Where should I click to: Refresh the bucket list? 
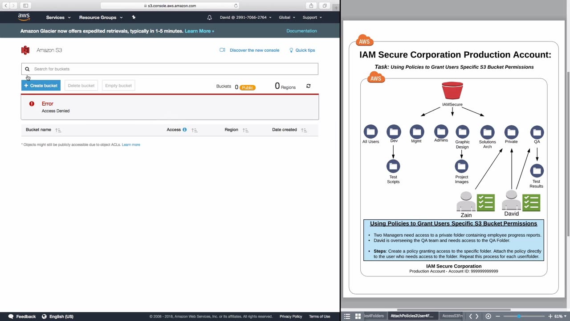308,86
